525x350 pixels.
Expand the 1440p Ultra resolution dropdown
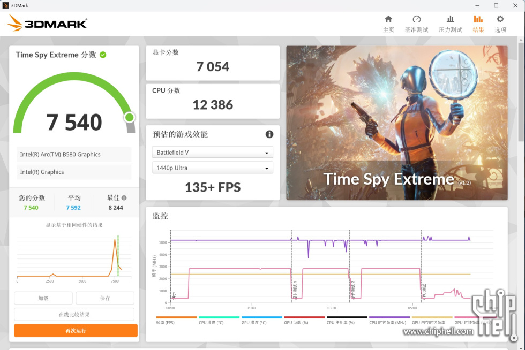(213, 168)
